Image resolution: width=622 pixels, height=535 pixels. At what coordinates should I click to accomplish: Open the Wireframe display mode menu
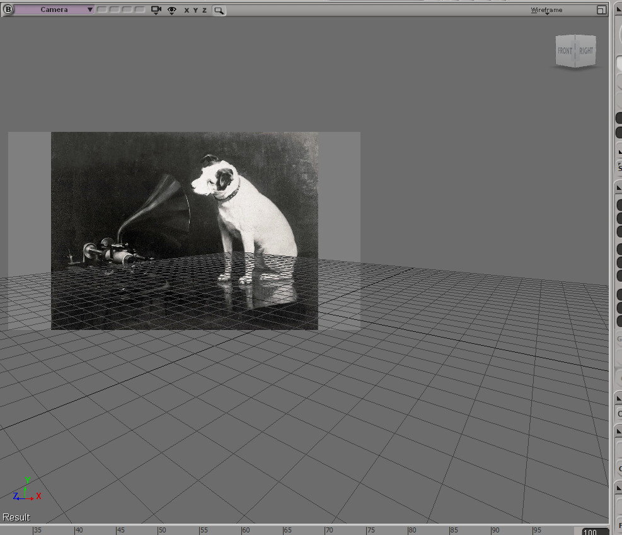click(x=546, y=10)
